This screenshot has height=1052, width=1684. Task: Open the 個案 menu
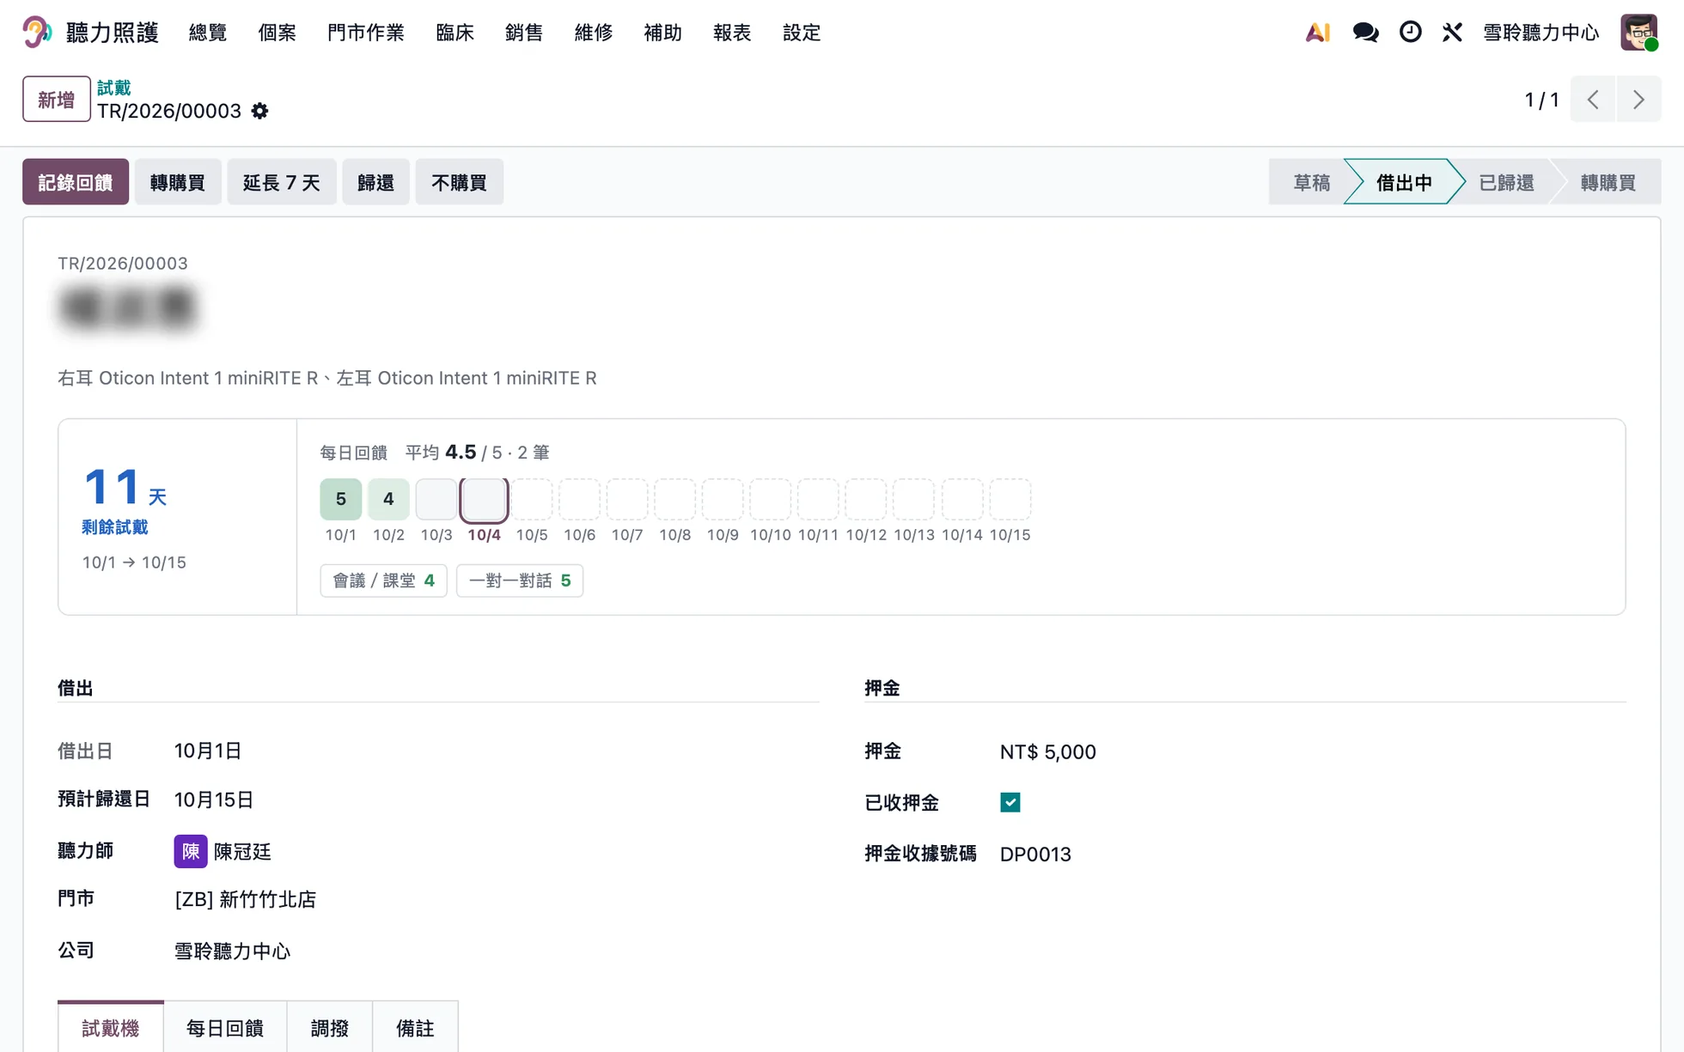[277, 33]
